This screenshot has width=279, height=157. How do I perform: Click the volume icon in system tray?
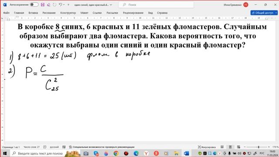(x=239, y=153)
